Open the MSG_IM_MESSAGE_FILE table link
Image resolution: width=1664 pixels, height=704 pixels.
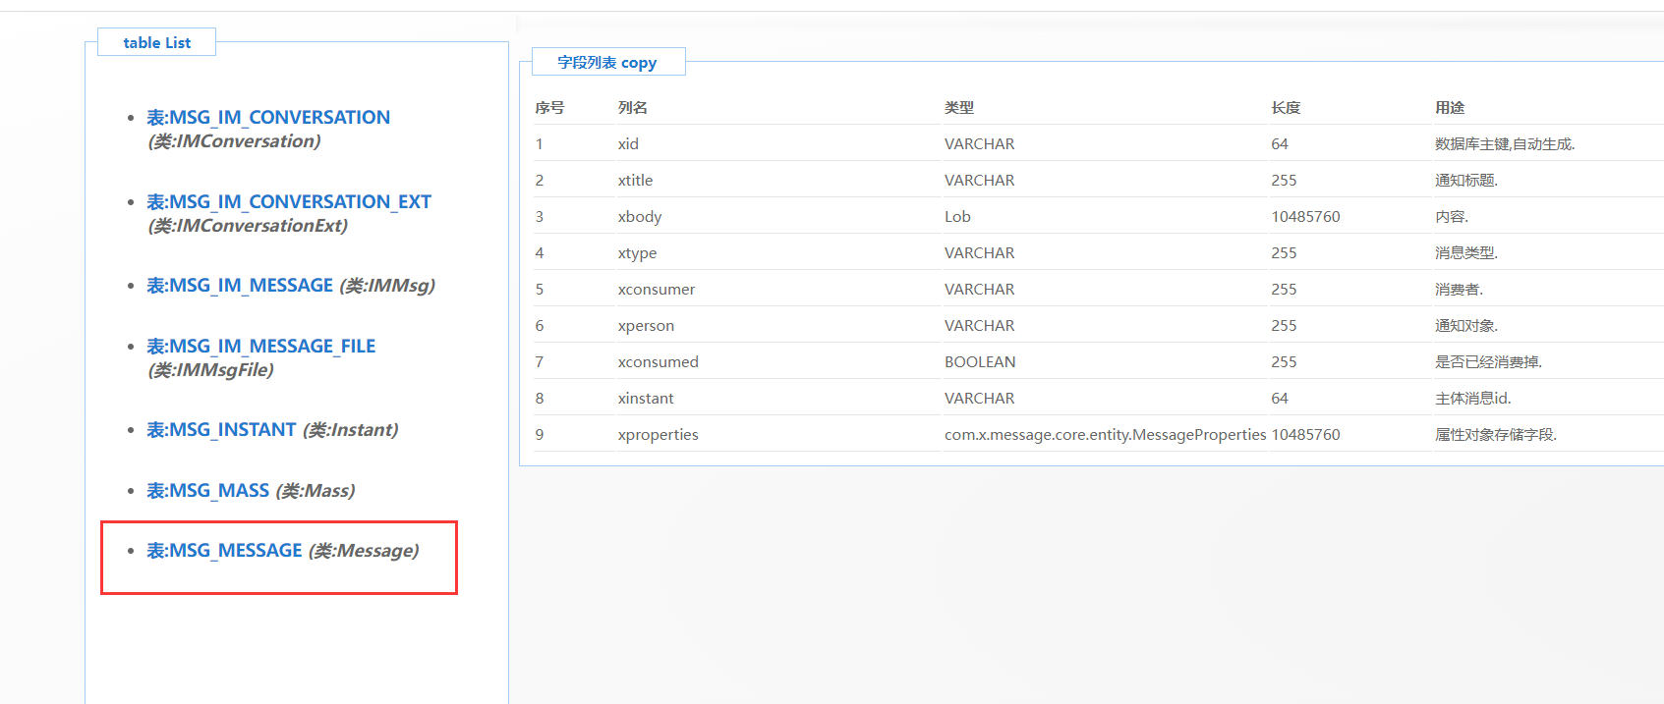click(x=261, y=347)
